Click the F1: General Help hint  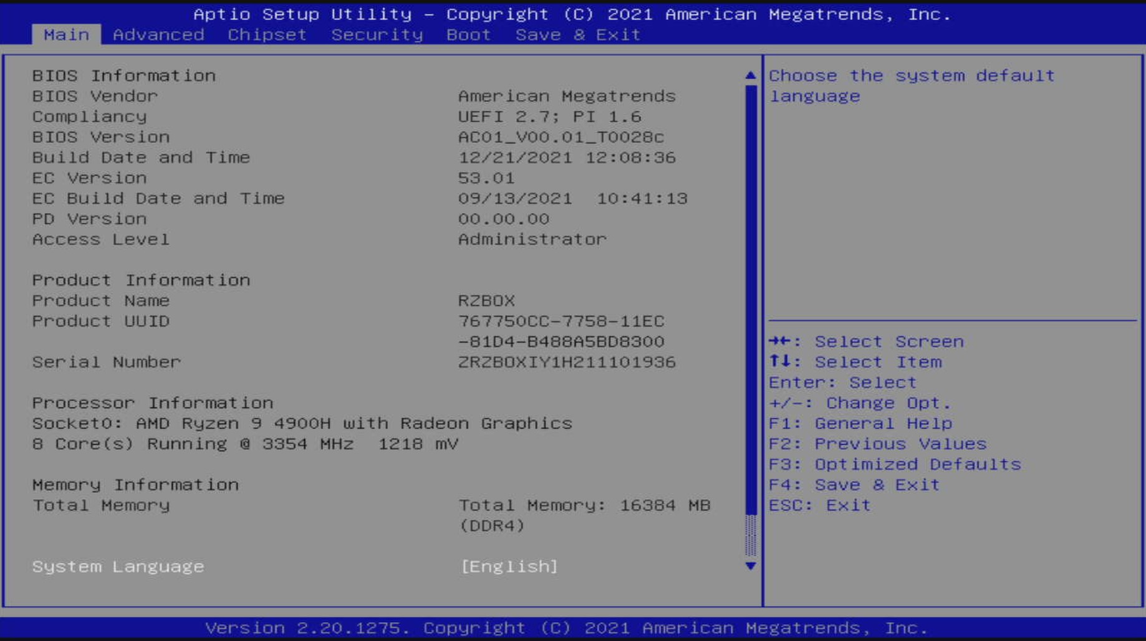860,424
